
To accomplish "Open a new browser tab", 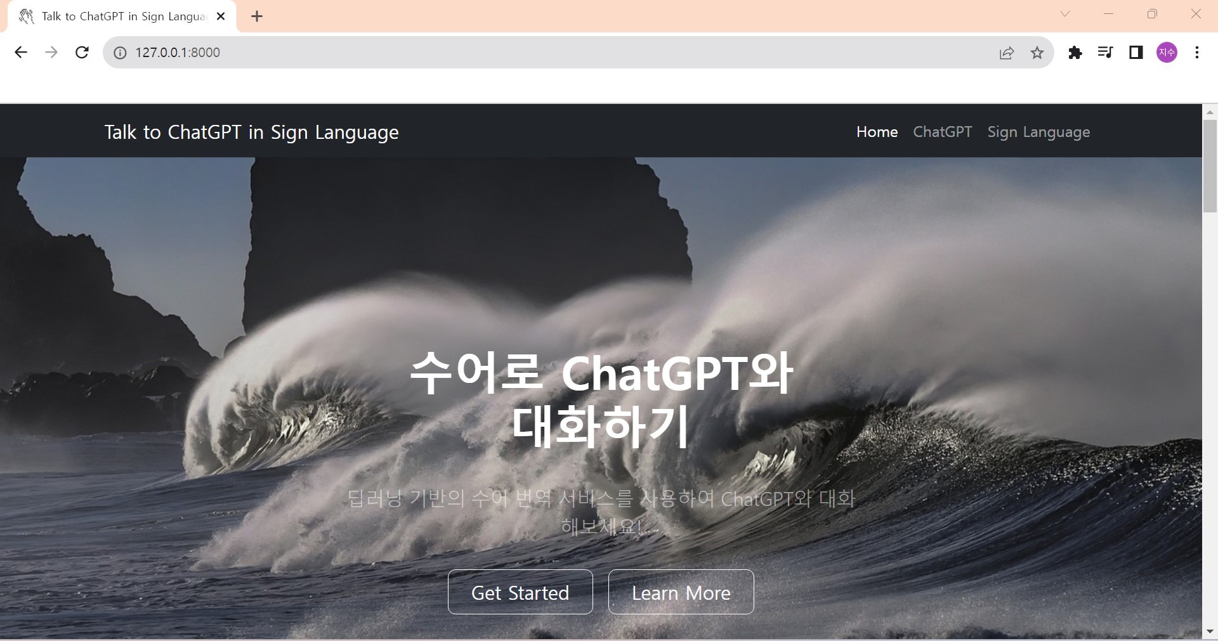I will 257,16.
